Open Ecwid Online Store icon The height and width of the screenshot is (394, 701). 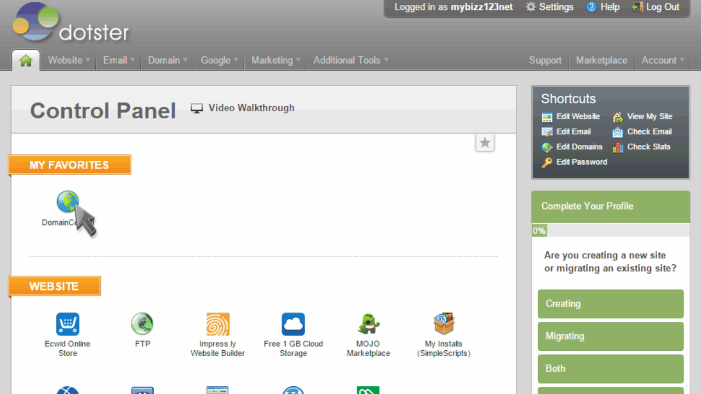click(67, 324)
